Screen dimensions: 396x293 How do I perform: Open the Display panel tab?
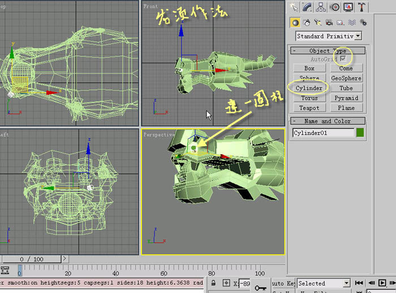(348, 7)
